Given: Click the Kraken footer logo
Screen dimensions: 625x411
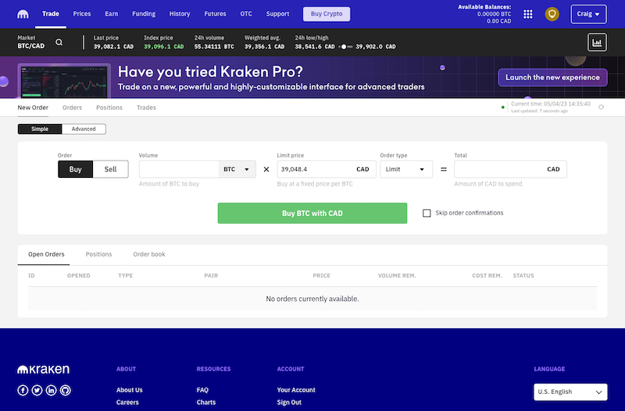Looking at the screenshot, I should point(43,369).
